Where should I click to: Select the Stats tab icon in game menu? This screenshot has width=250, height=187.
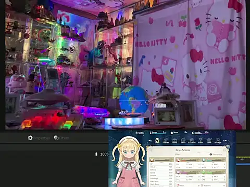(157, 140)
